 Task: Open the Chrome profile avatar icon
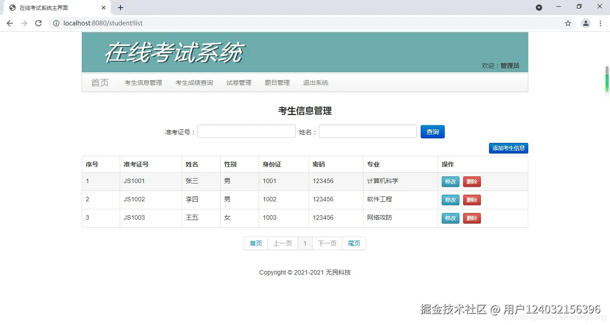click(586, 23)
